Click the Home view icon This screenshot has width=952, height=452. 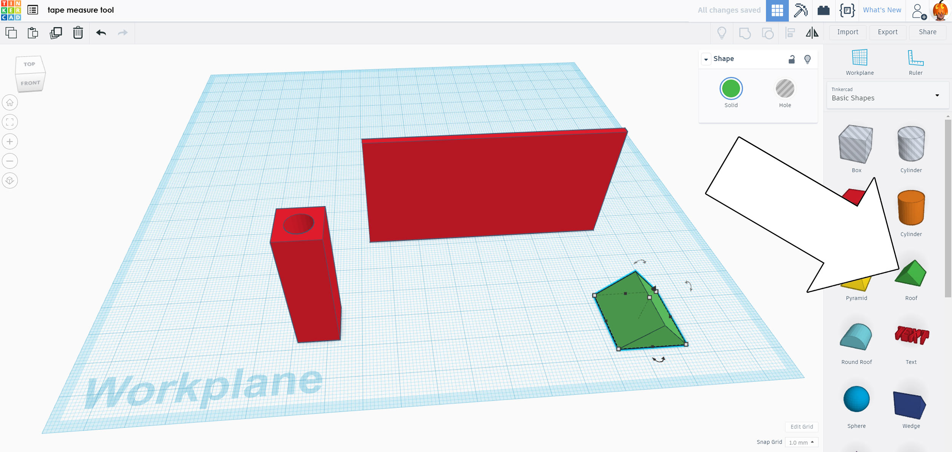coord(10,103)
